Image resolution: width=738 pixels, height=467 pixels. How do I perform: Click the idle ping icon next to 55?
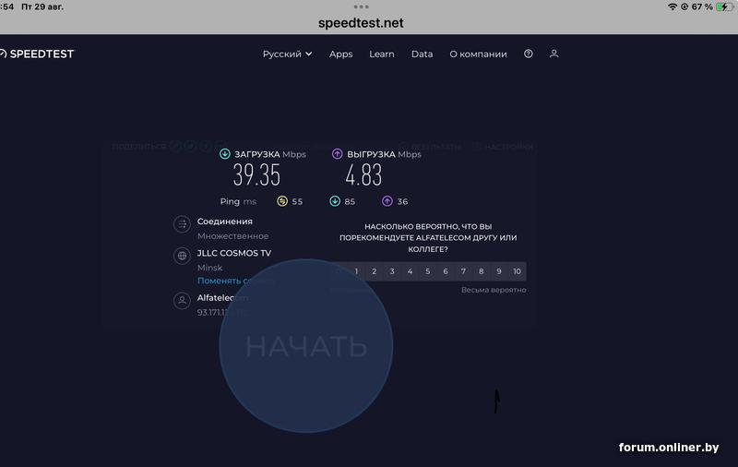pyautogui.click(x=282, y=201)
